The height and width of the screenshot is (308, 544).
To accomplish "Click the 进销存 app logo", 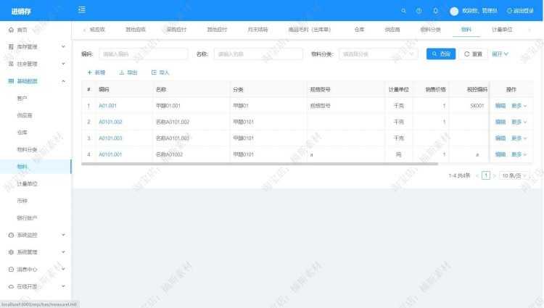I will pos(21,12).
